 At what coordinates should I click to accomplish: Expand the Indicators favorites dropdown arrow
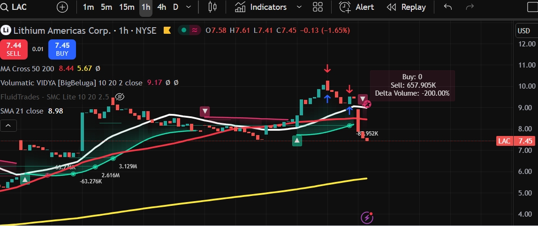[x=299, y=7]
